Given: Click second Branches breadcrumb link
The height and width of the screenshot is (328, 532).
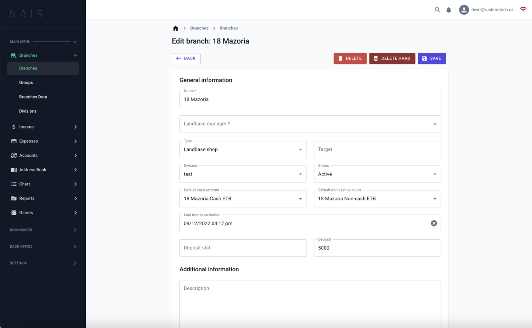Looking at the screenshot, I should [x=229, y=28].
